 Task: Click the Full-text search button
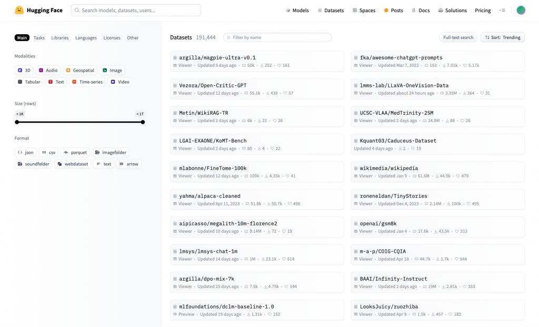click(458, 37)
